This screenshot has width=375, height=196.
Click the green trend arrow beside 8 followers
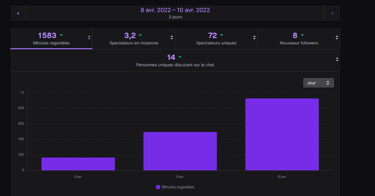coord(302,35)
